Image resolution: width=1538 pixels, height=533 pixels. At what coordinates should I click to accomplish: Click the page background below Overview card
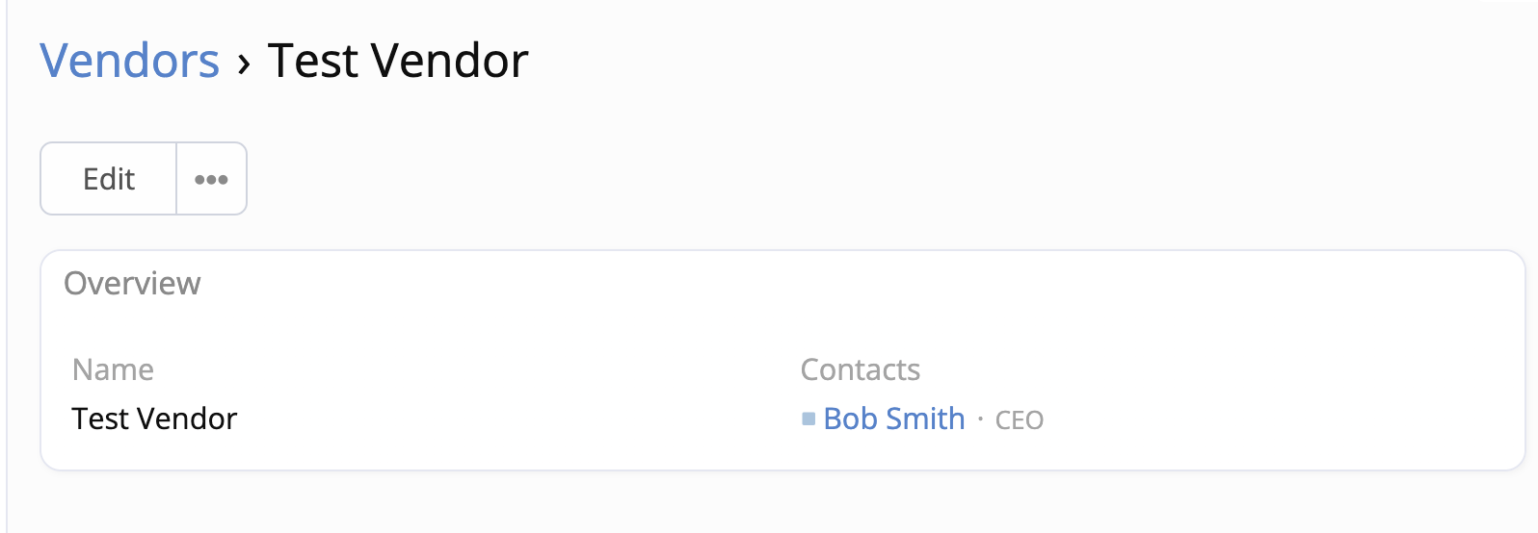771,502
